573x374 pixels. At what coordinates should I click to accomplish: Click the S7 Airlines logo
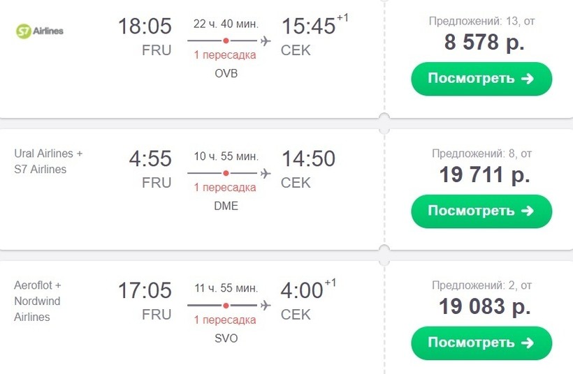(39, 30)
